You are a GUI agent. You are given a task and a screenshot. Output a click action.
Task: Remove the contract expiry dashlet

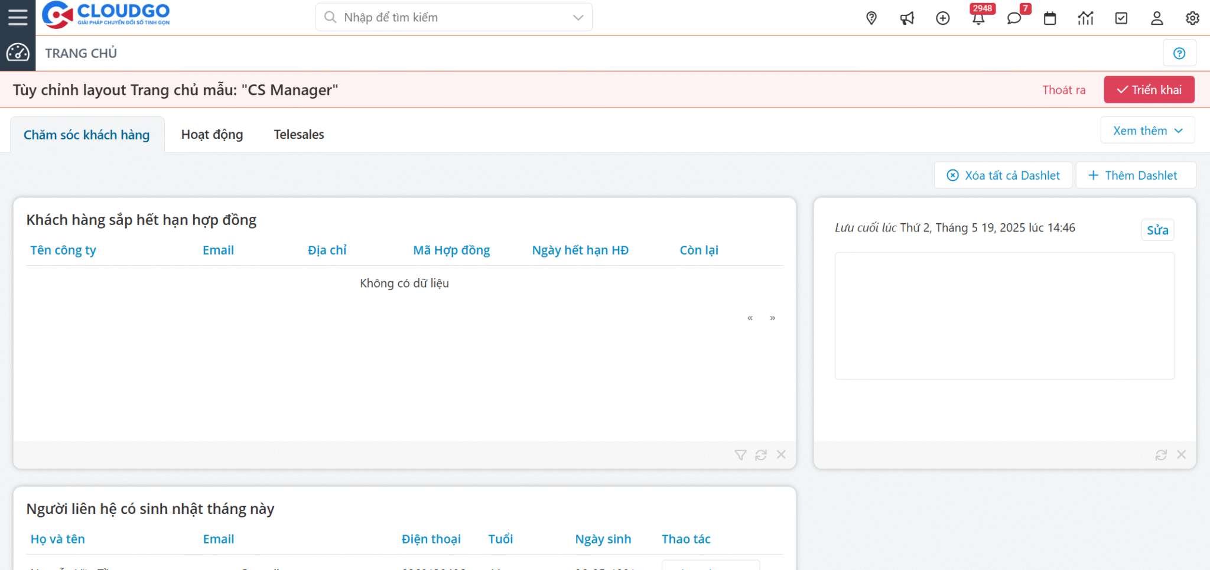781,454
